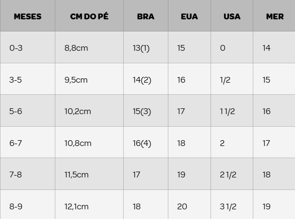Click the 3-5 months cell
295x219 pixels.
[x=16, y=80]
